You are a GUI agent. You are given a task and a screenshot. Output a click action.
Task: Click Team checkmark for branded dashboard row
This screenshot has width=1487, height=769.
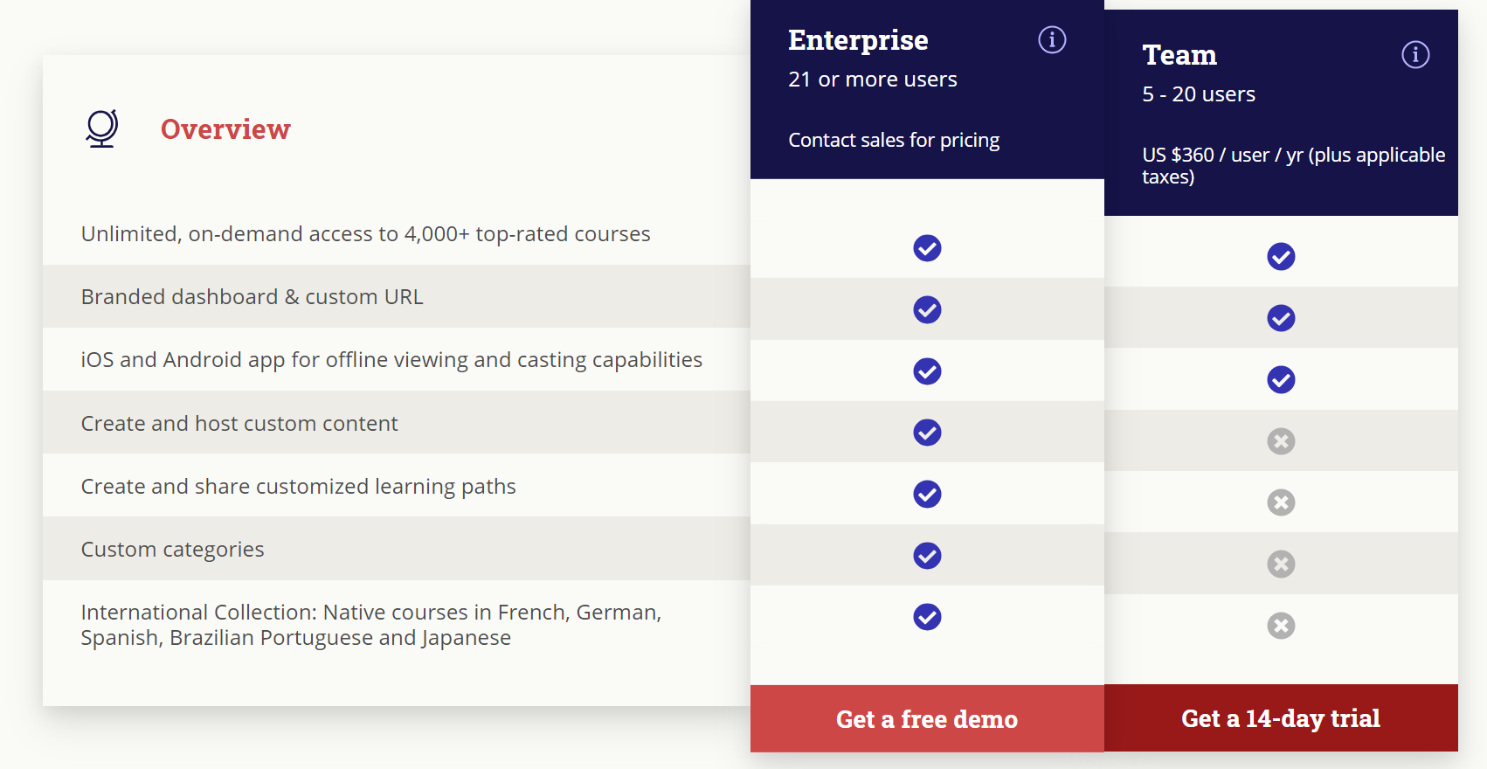click(1281, 318)
